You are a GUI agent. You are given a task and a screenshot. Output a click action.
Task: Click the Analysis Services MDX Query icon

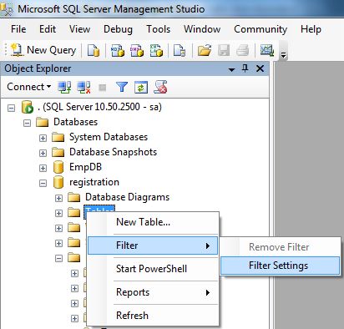[x=118, y=50]
